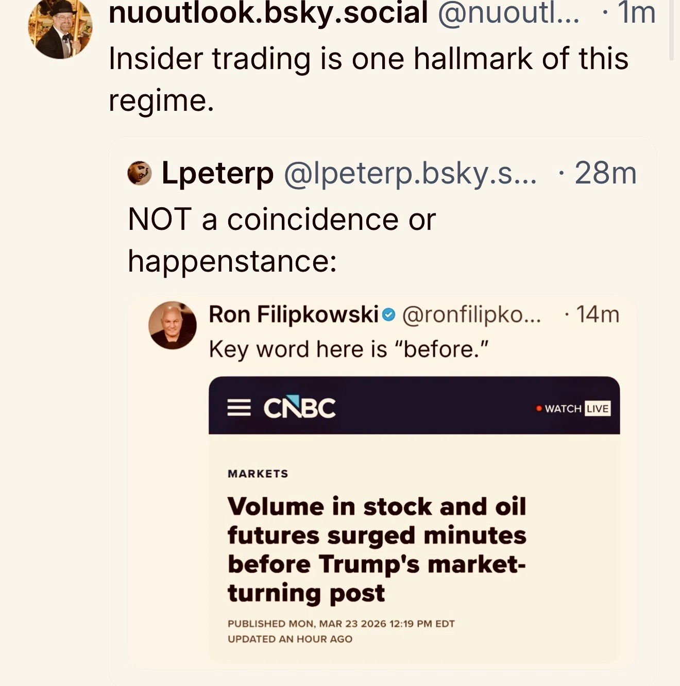Open the 'Volume in stock and oil futures' headline
680x686 pixels.
(377, 549)
